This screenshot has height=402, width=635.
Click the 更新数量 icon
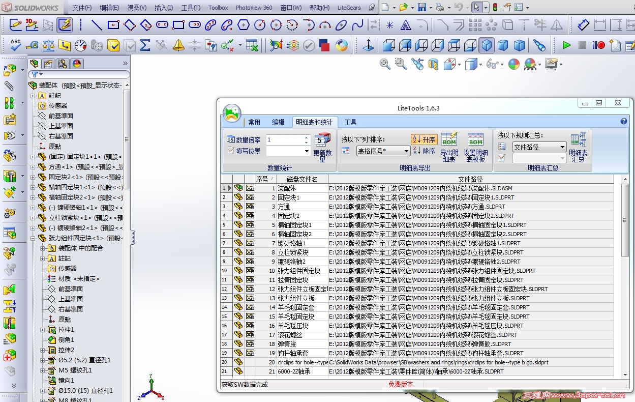click(322, 139)
